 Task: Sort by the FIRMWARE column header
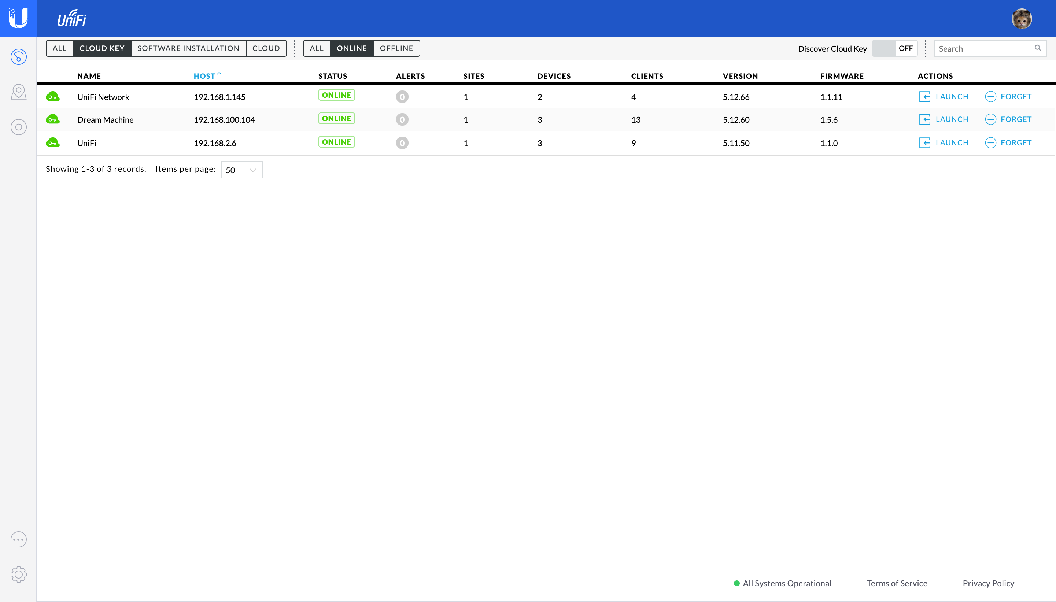point(842,76)
